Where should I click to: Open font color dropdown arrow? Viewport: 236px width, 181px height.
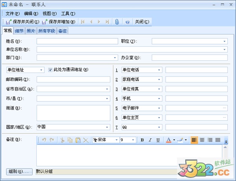(x=174, y=140)
